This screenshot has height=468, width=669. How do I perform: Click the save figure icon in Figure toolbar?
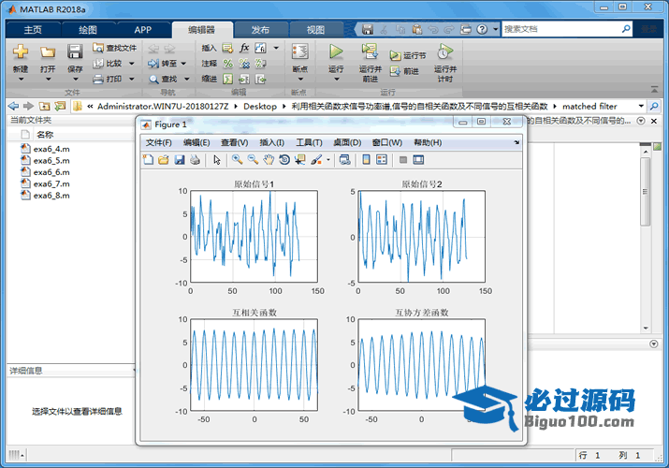pos(180,159)
